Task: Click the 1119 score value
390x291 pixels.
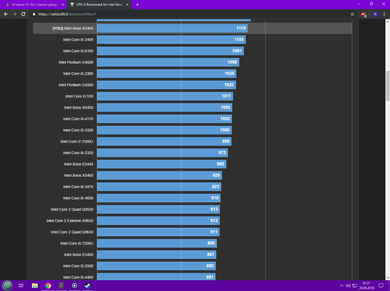Action: (x=241, y=28)
